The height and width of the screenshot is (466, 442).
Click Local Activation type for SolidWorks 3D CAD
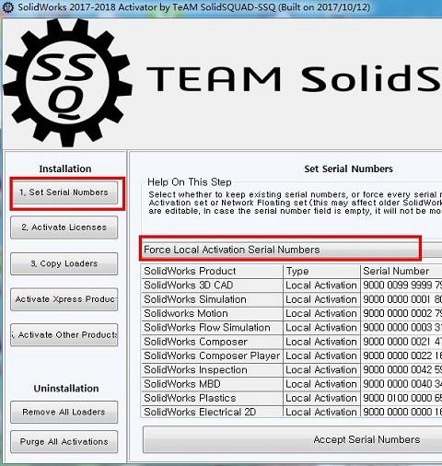(321, 285)
